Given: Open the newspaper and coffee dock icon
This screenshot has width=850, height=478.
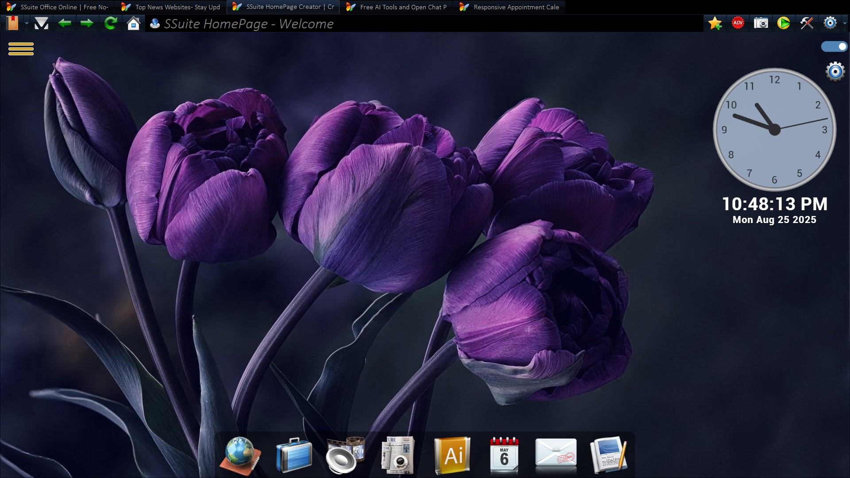Looking at the screenshot, I should (x=398, y=455).
